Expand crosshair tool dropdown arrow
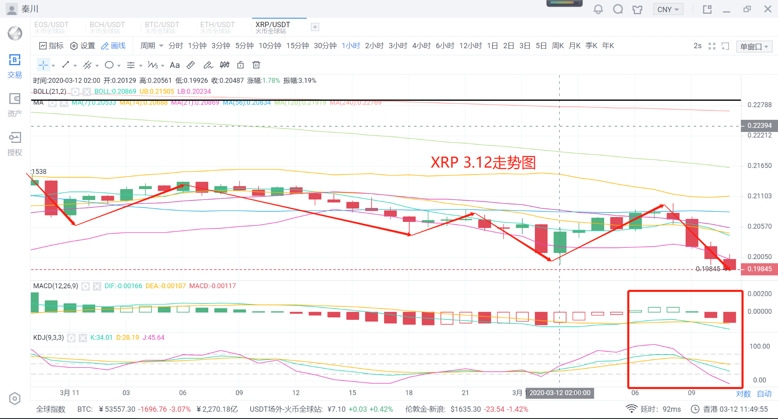 point(53,66)
